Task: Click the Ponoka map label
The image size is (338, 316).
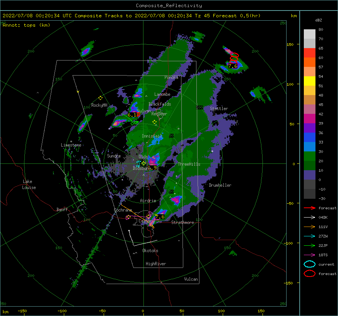Action: click(x=171, y=77)
